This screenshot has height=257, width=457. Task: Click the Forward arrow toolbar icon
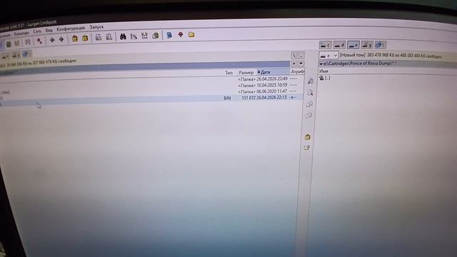tap(61, 39)
